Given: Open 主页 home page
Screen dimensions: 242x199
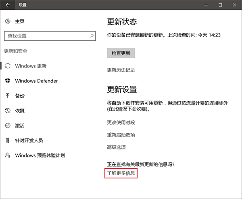Looking at the screenshot, I should point(20,21).
